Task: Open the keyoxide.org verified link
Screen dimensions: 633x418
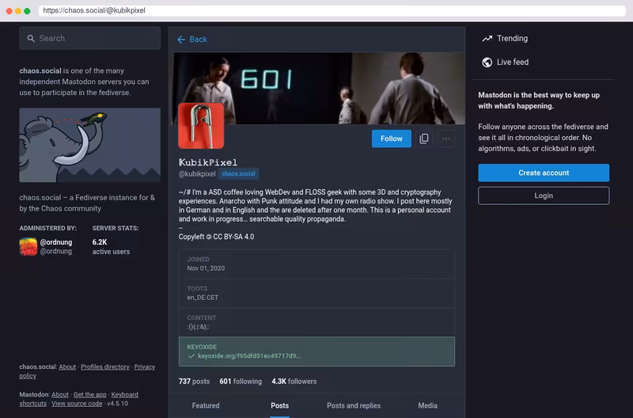Action: [x=249, y=355]
